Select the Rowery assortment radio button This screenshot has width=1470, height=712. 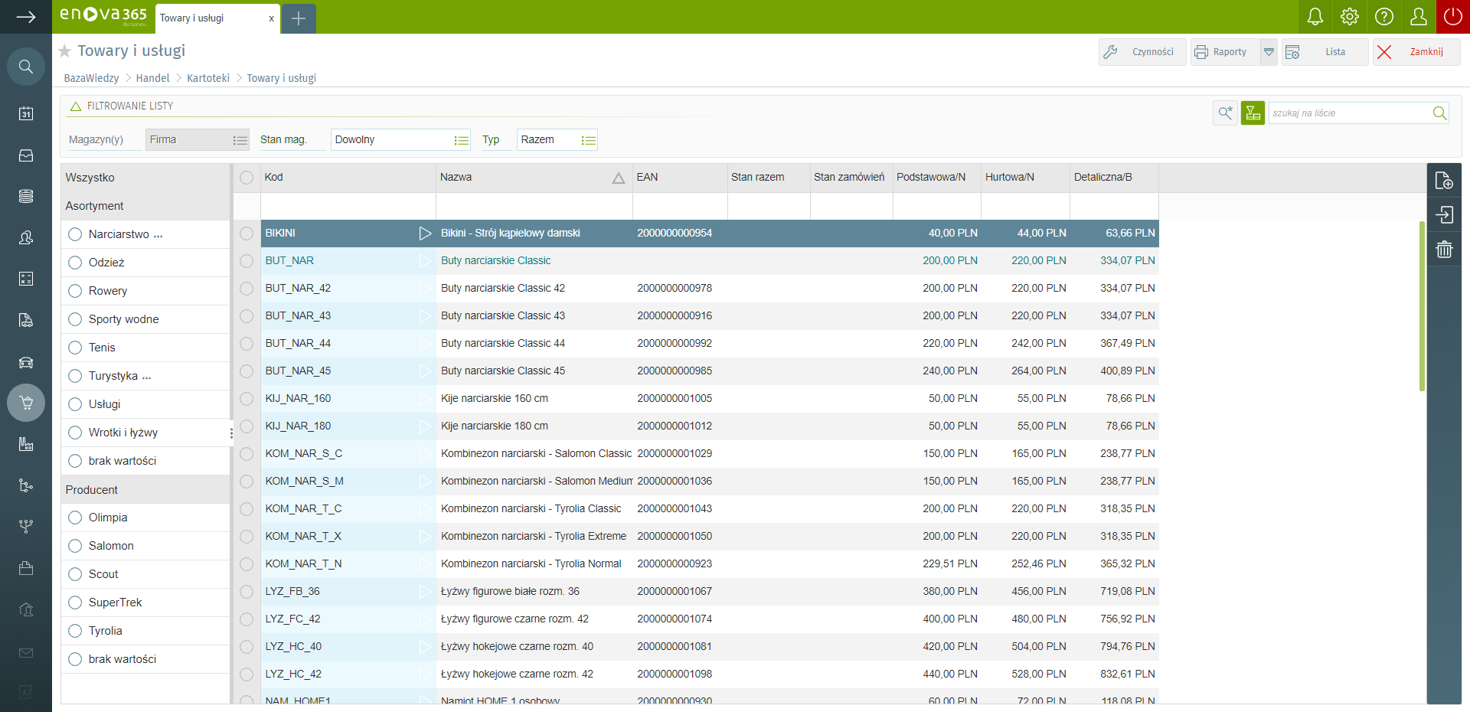click(75, 291)
